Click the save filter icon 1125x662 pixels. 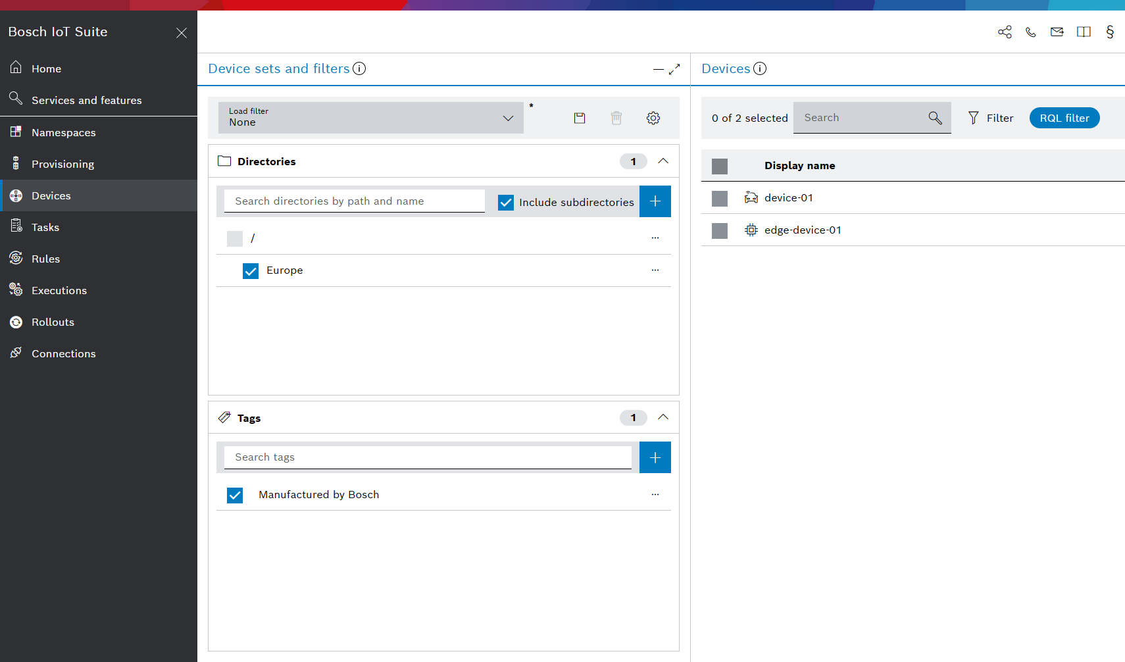[580, 118]
